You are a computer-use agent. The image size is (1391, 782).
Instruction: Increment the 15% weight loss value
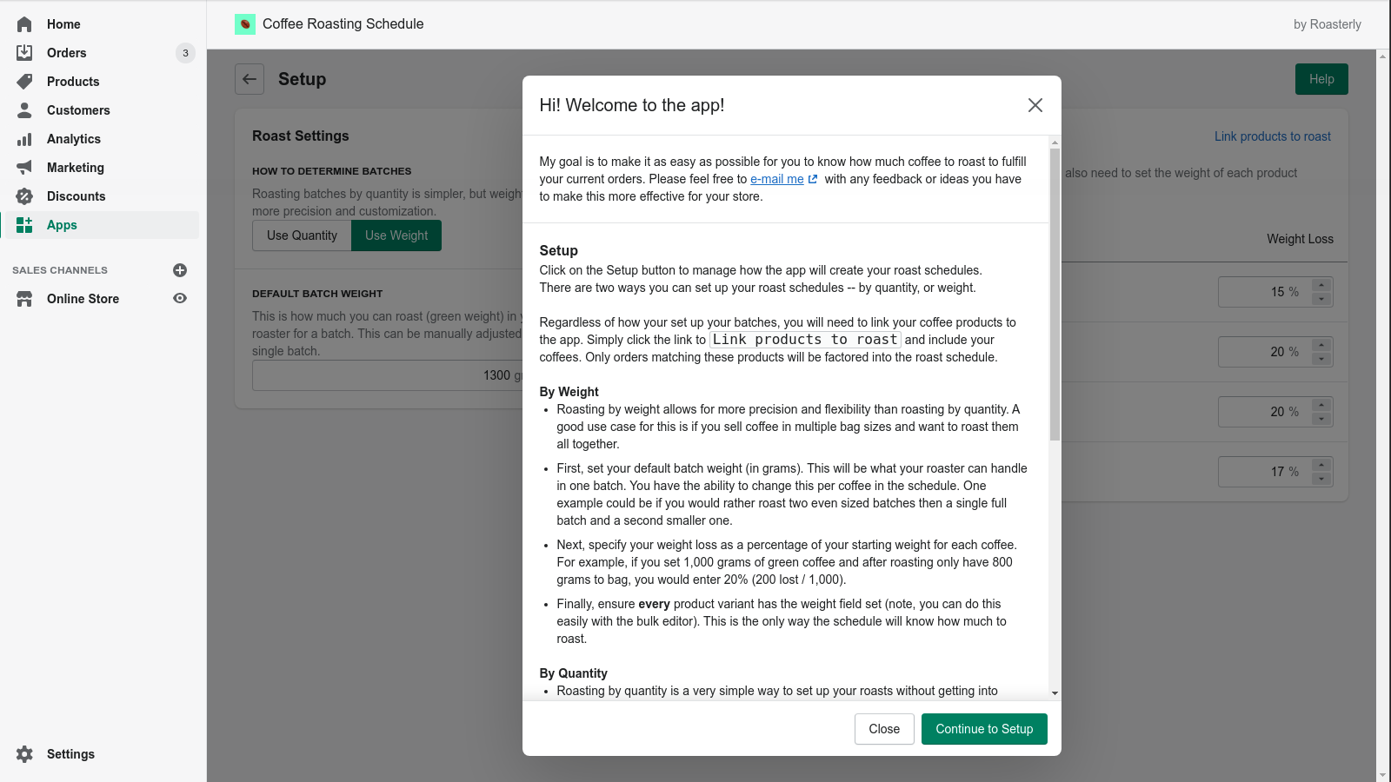(1321, 287)
